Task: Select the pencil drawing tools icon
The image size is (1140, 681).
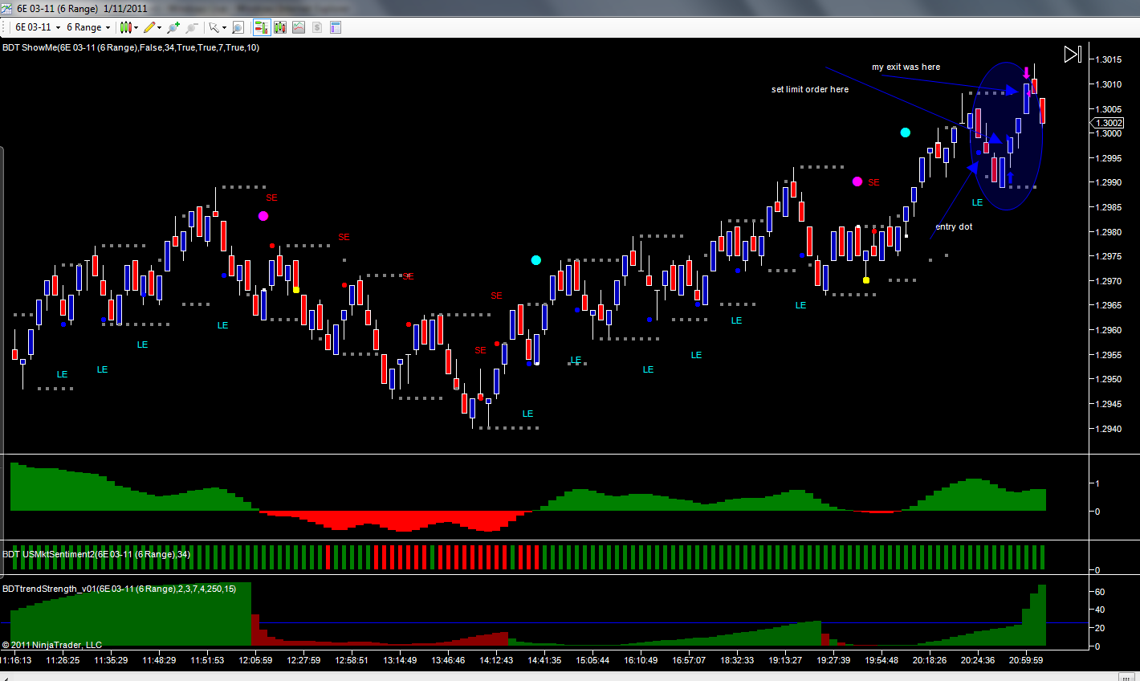Action: 149,27
